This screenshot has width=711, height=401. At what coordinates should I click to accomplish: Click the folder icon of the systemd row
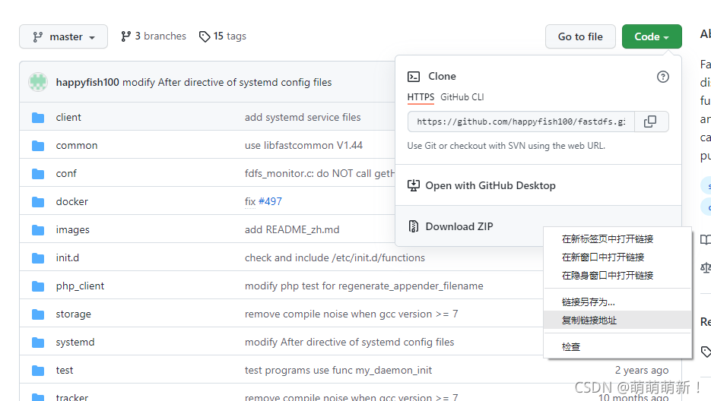tap(38, 343)
